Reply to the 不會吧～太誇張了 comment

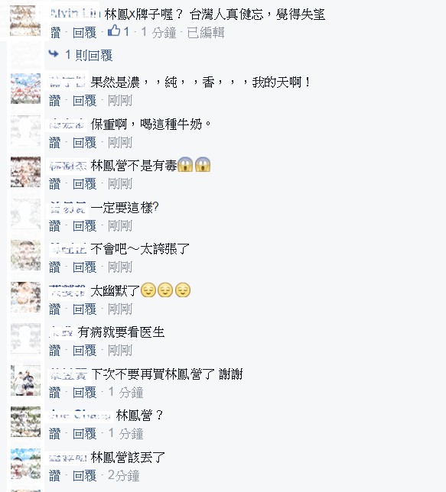[x=85, y=267]
